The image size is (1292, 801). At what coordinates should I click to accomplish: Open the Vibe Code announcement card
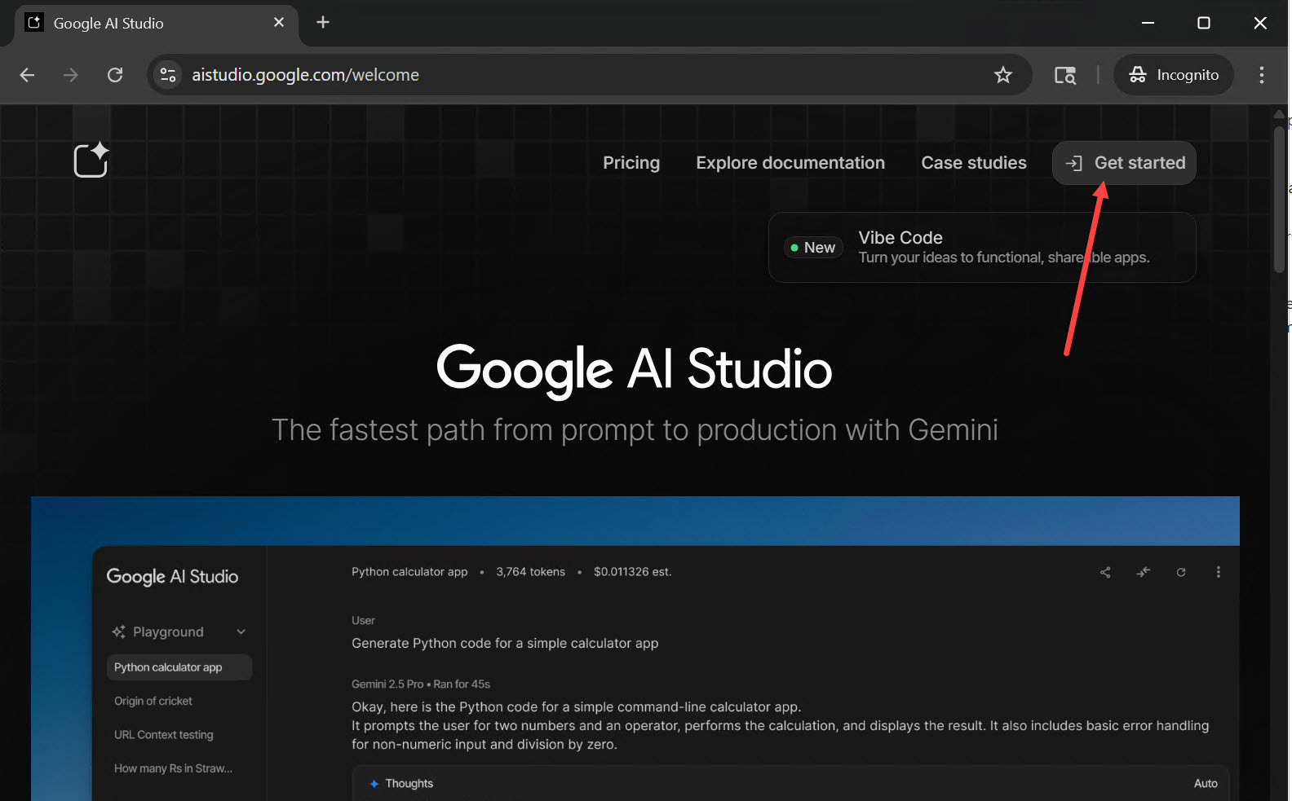(982, 248)
